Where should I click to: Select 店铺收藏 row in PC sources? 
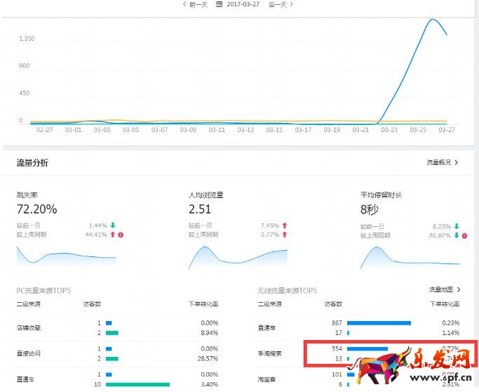(x=29, y=327)
